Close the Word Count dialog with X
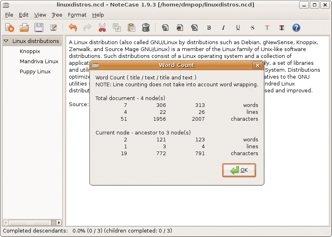 coord(257,65)
